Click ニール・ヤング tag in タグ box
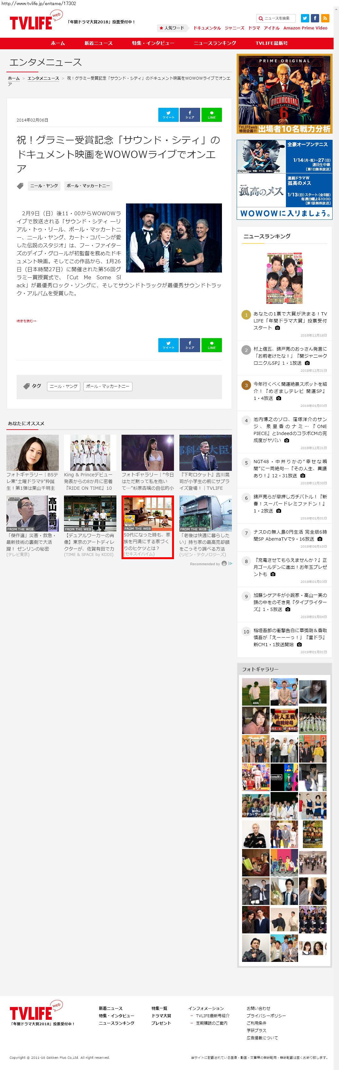 pyautogui.click(x=64, y=386)
